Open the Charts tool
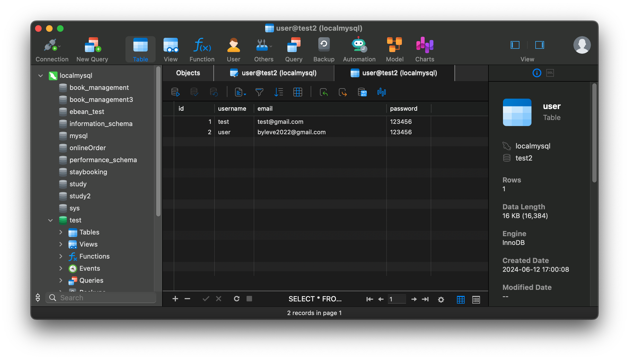 click(x=424, y=49)
